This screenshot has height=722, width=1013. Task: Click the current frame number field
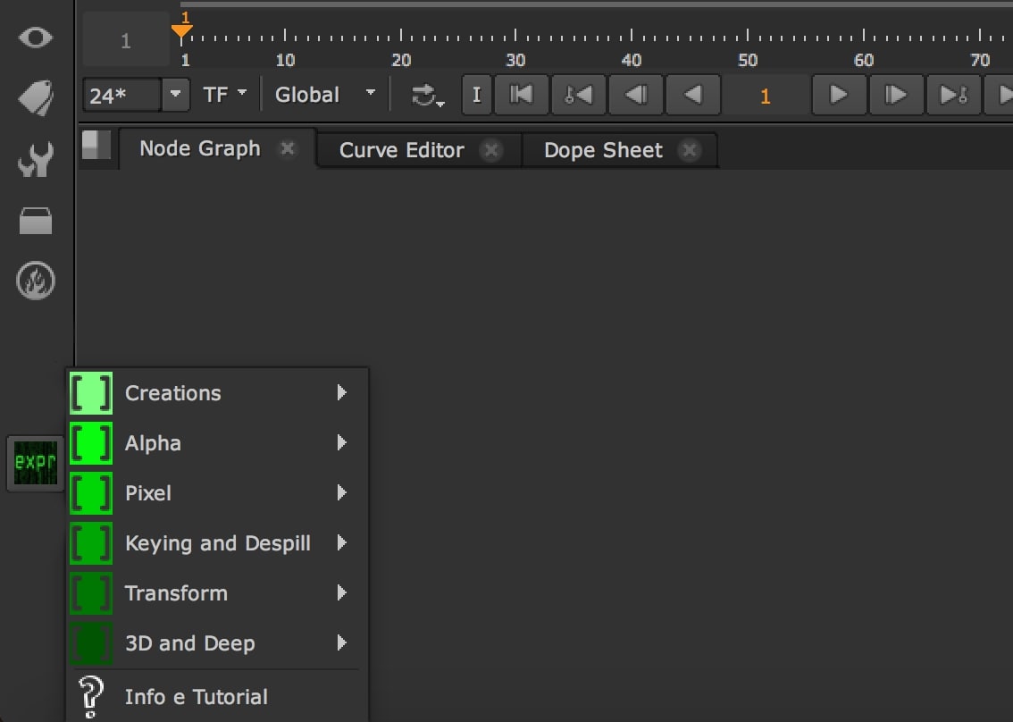click(x=765, y=96)
